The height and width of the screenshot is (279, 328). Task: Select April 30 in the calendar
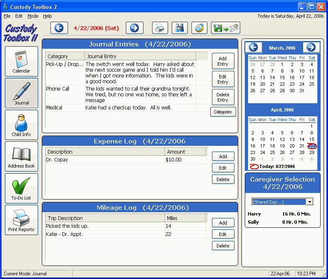(253, 159)
